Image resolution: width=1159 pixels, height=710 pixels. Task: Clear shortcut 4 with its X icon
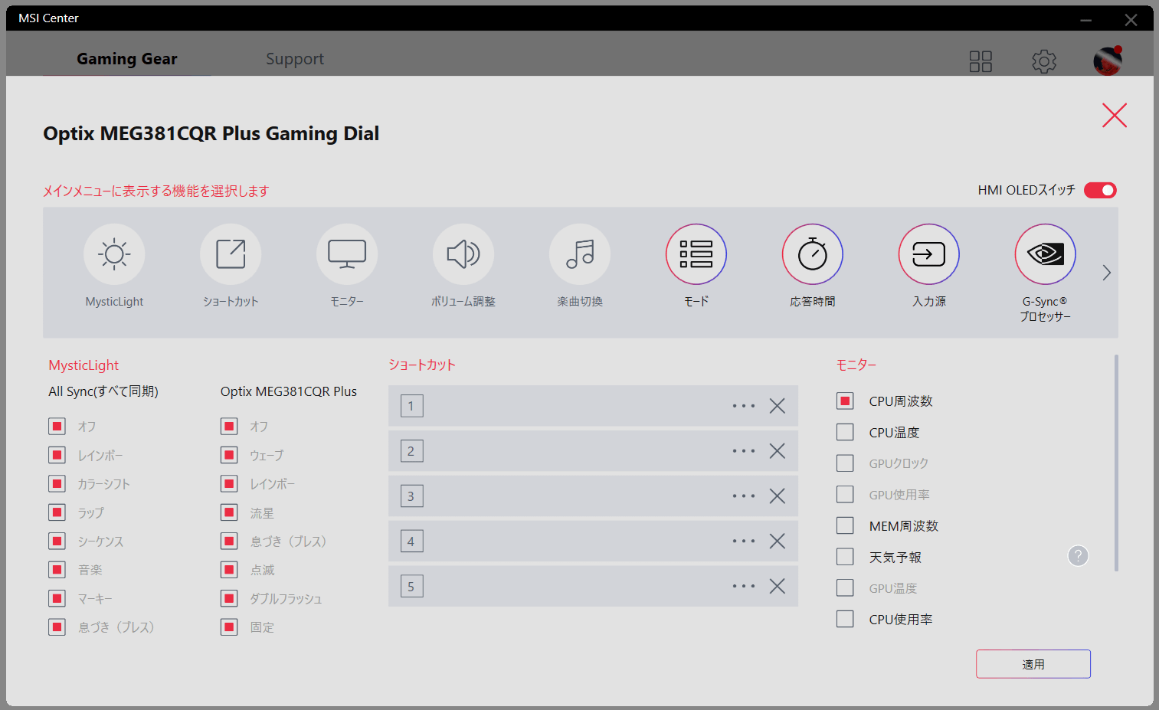point(778,541)
